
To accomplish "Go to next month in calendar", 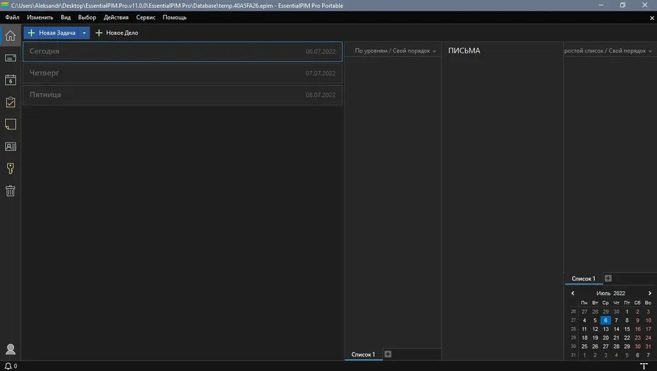I will [x=650, y=293].
